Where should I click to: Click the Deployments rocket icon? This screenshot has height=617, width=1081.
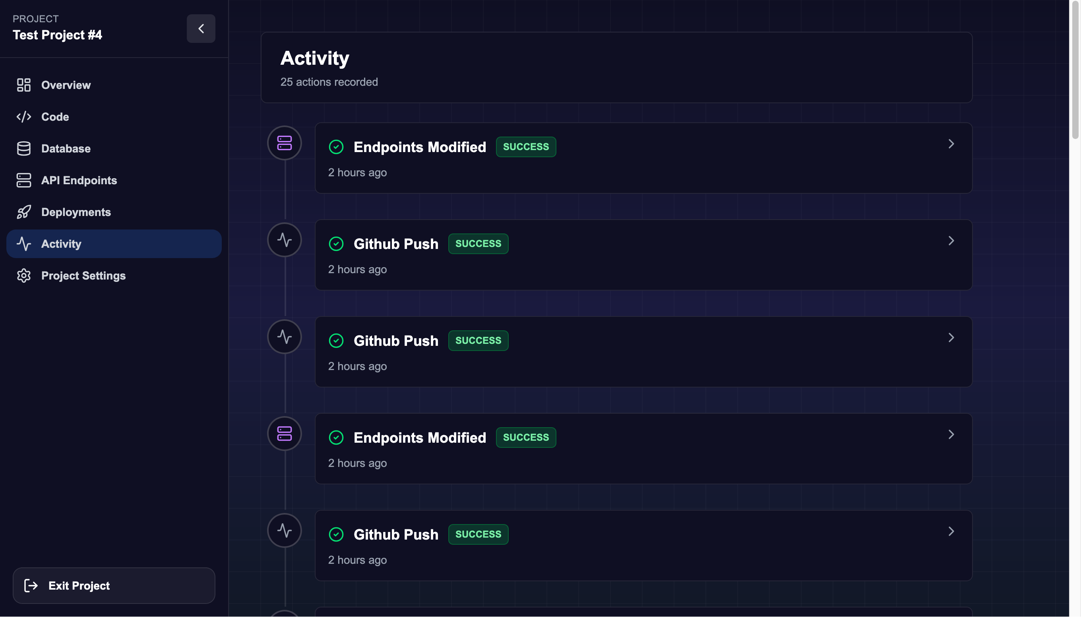click(x=24, y=212)
